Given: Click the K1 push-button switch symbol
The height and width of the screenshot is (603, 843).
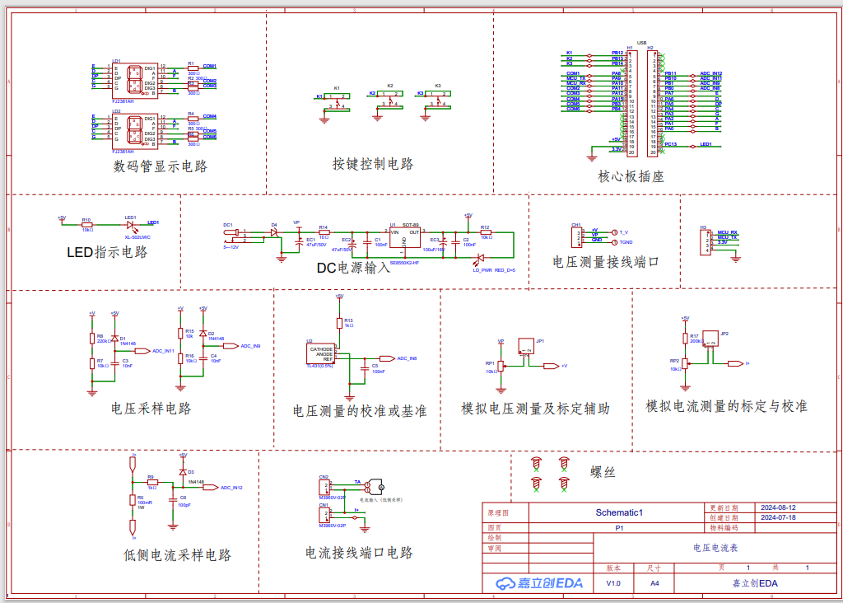Looking at the screenshot, I should pos(337,102).
